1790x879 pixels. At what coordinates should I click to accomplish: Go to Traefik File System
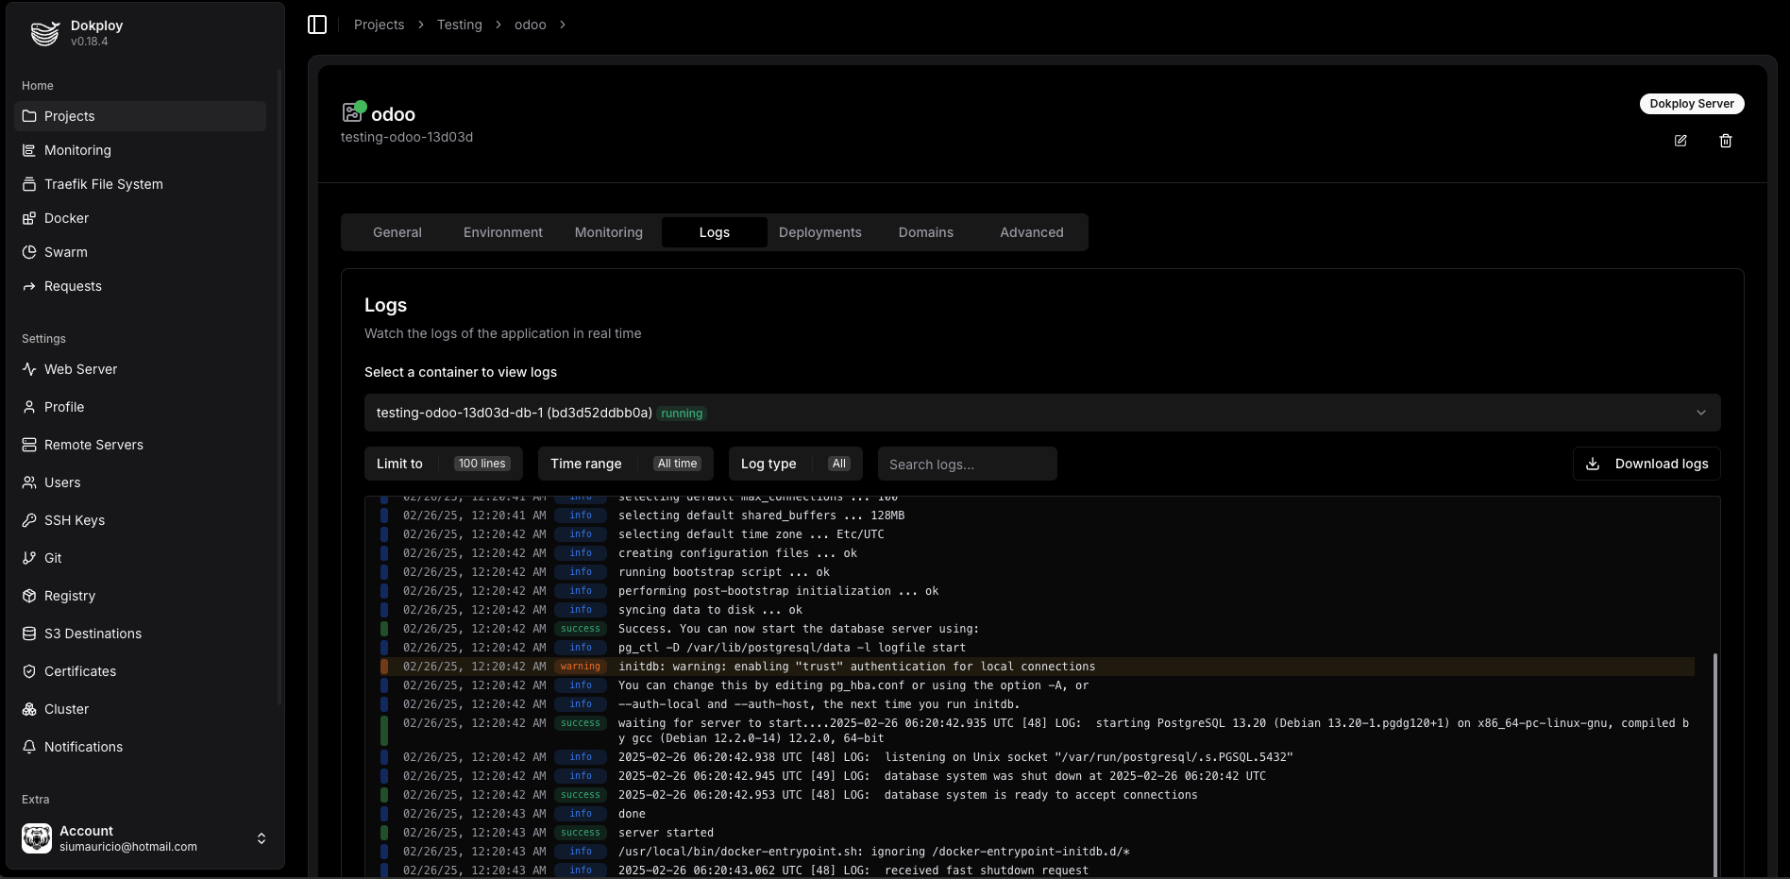[x=103, y=184]
